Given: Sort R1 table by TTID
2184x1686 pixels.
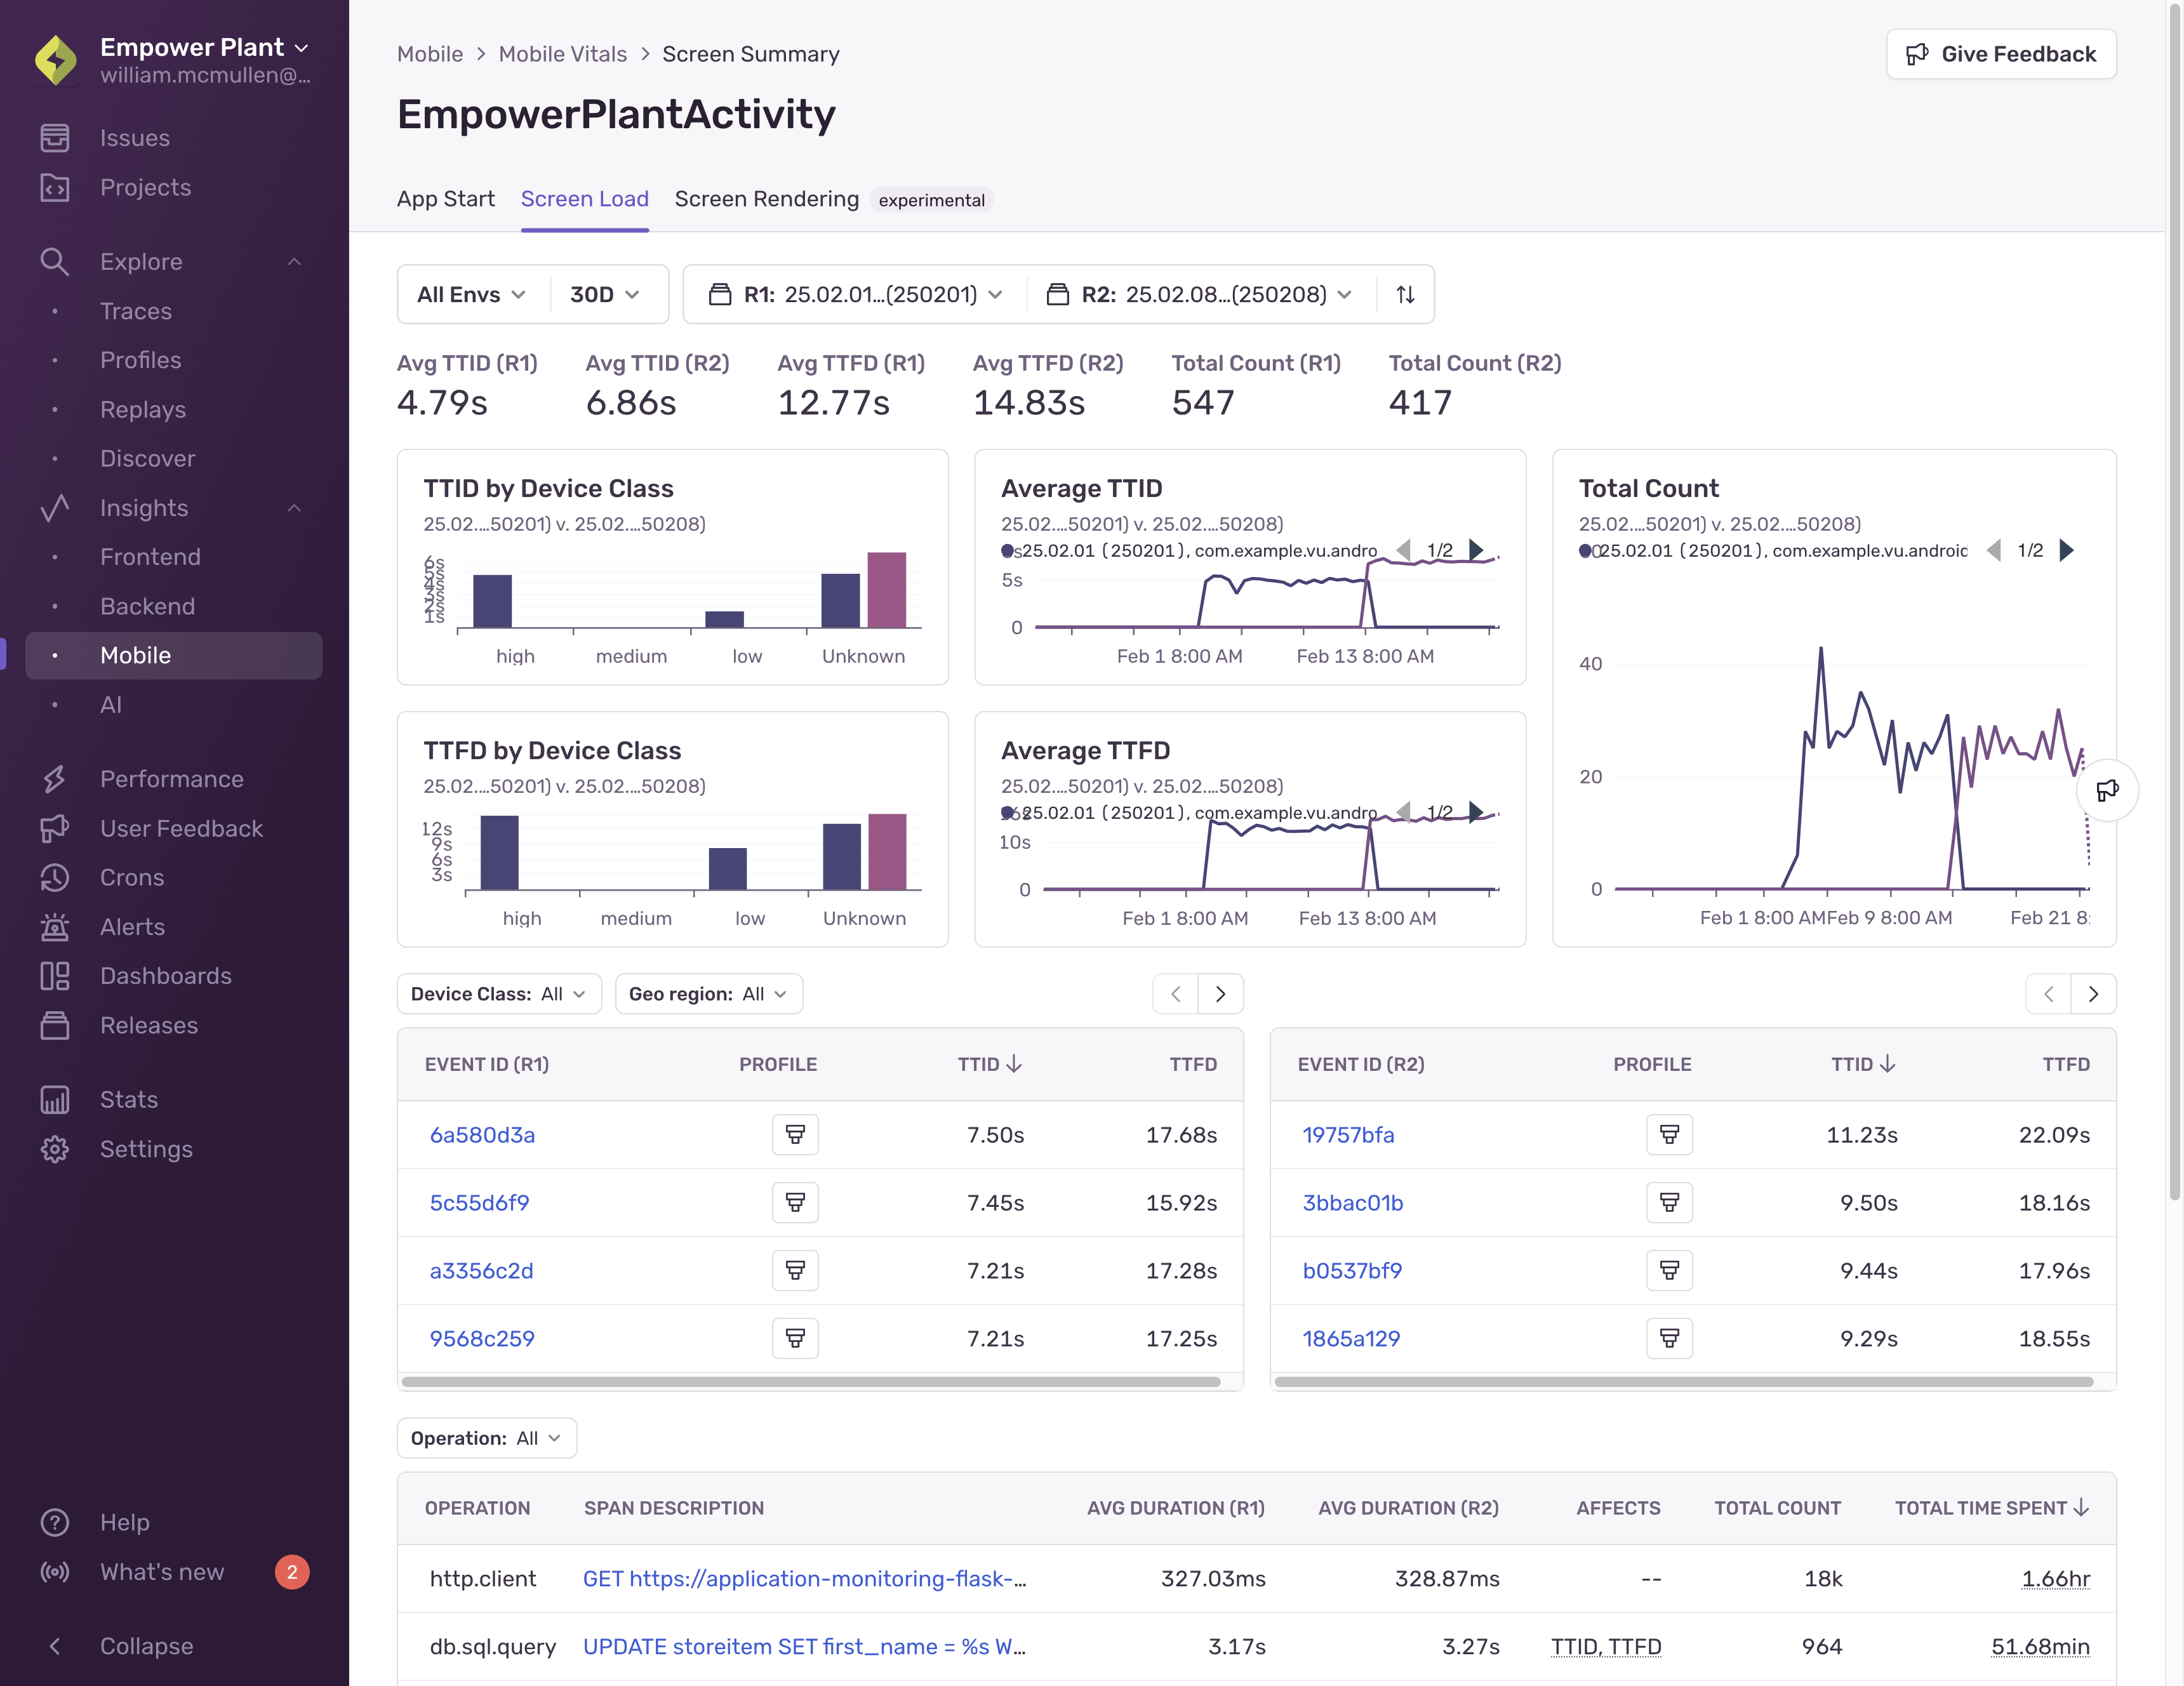Looking at the screenshot, I should click(x=989, y=1064).
